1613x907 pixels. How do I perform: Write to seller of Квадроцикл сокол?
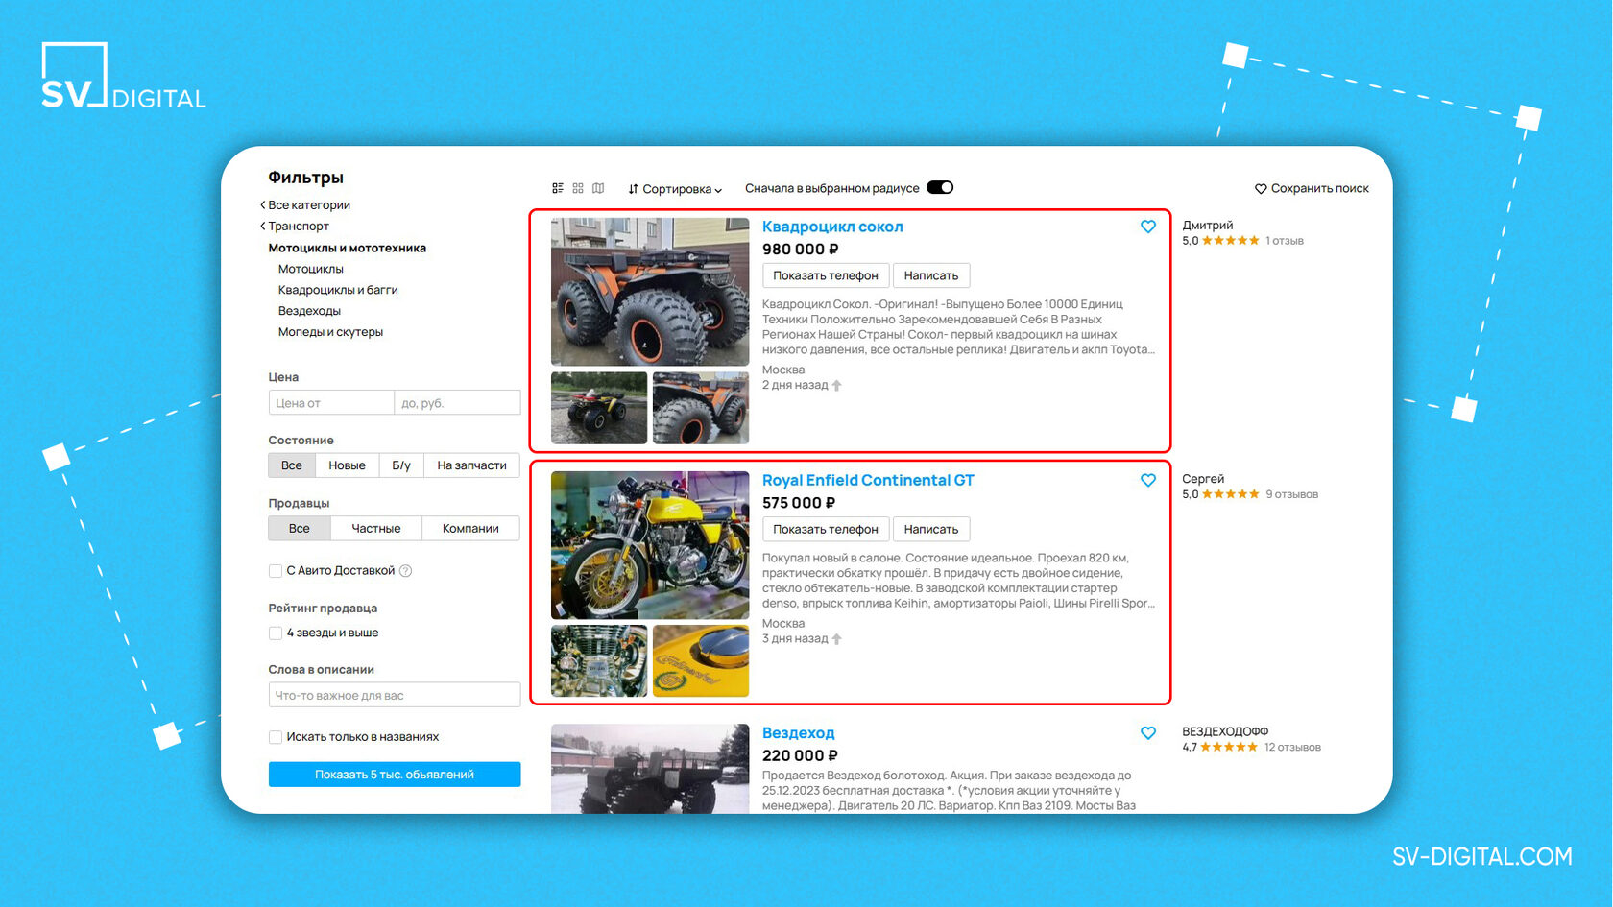(931, 275)
